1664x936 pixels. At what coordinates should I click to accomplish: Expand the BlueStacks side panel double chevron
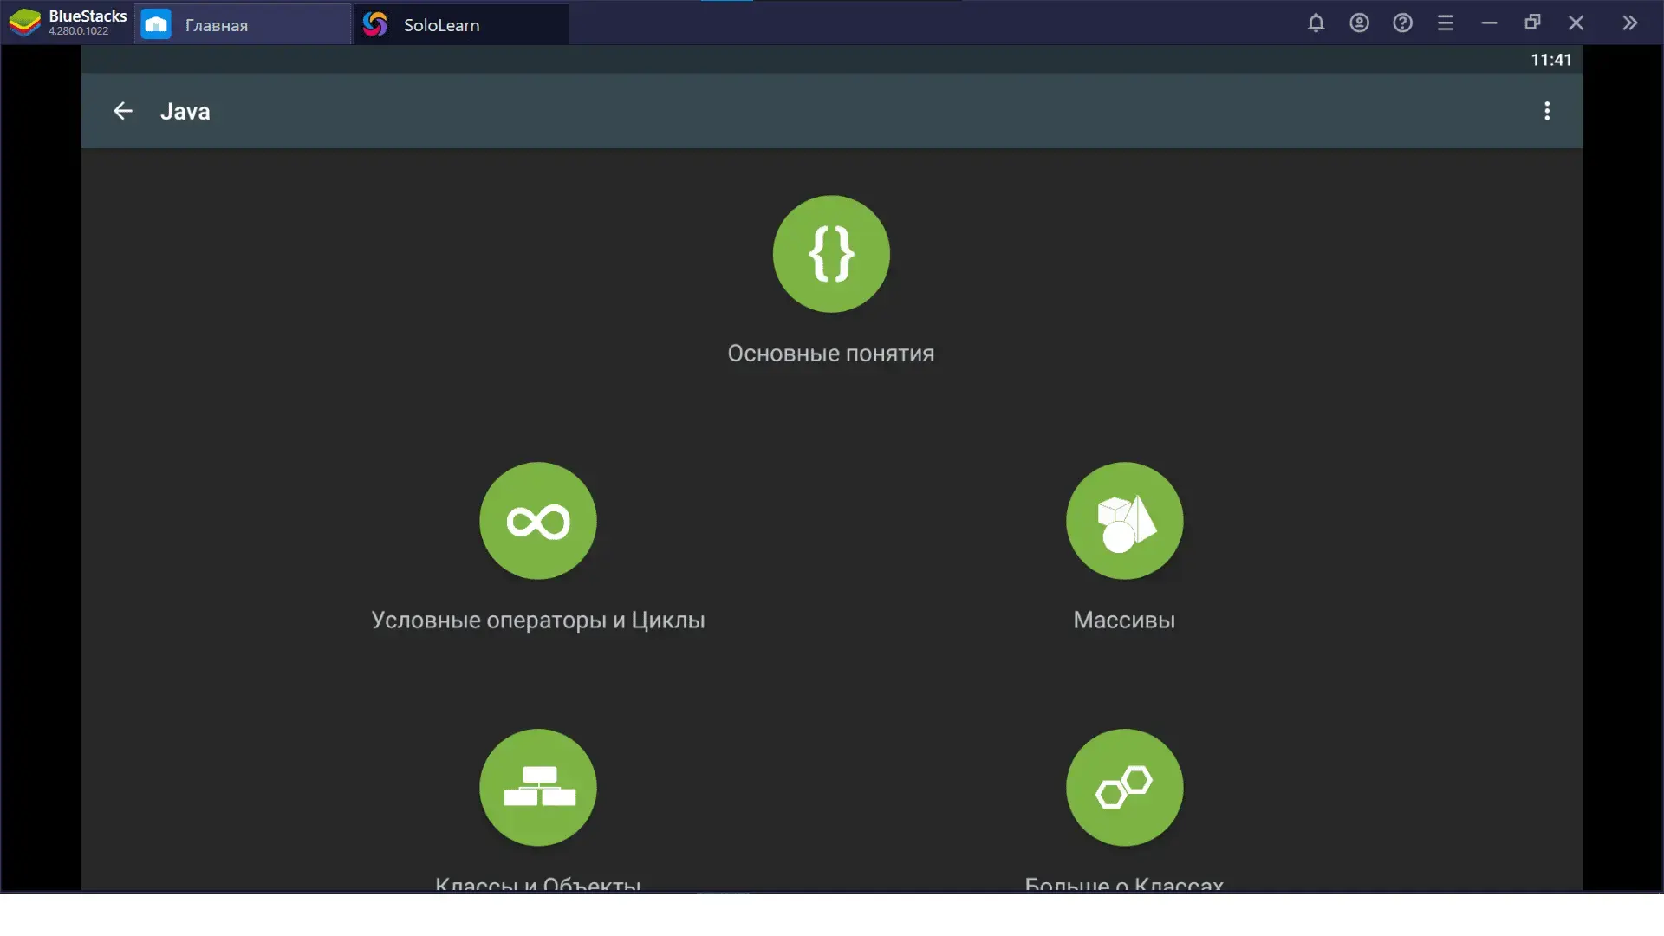pyautogui.click(x=1630, y=23)
